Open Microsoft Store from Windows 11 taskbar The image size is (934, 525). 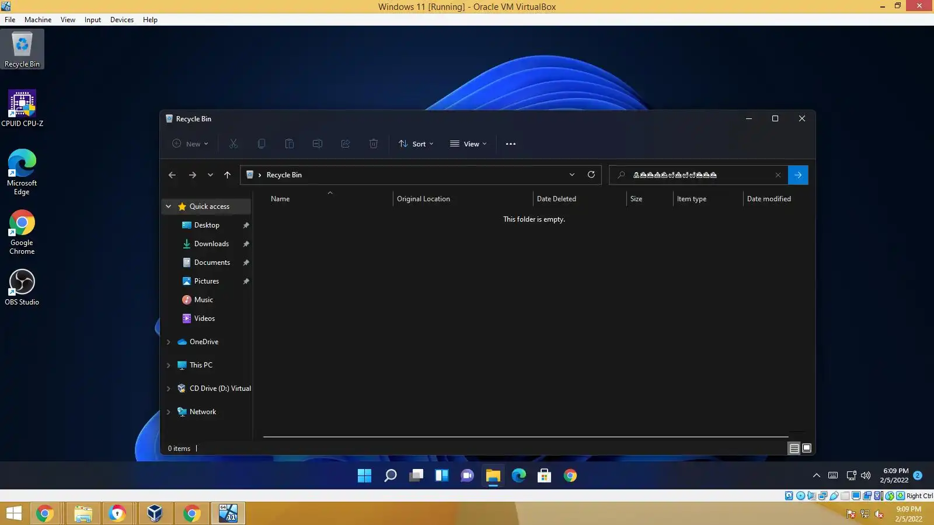pyautogui.click(x=545, y=476)
